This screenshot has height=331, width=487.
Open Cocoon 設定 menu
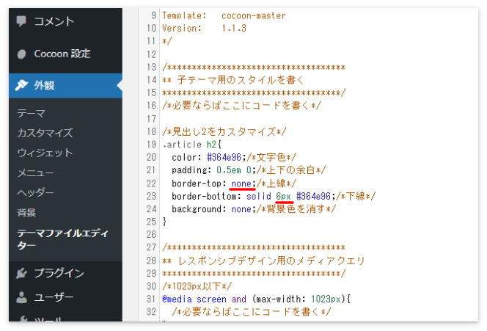click(65, 54)
